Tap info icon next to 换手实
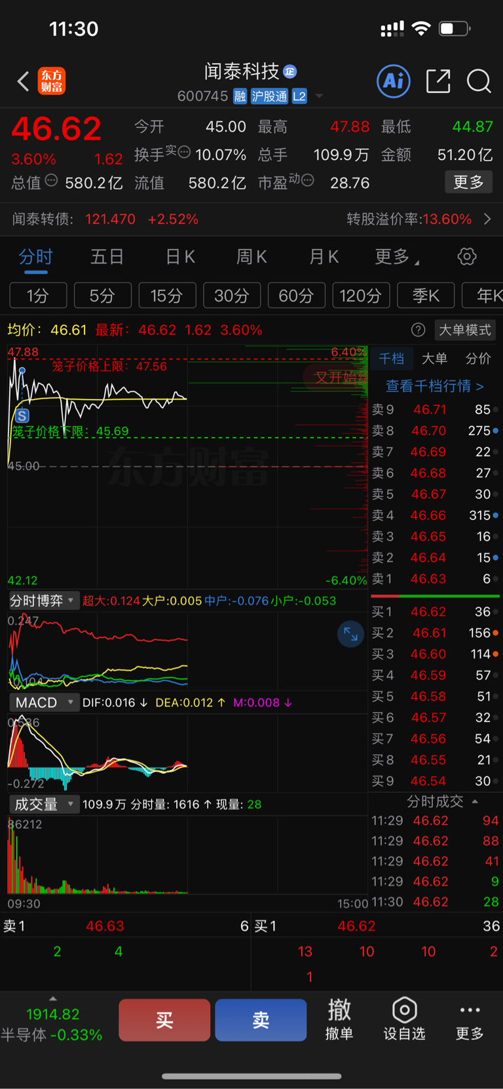This screenshot has height=1089, width=503. tap(184, 152)
